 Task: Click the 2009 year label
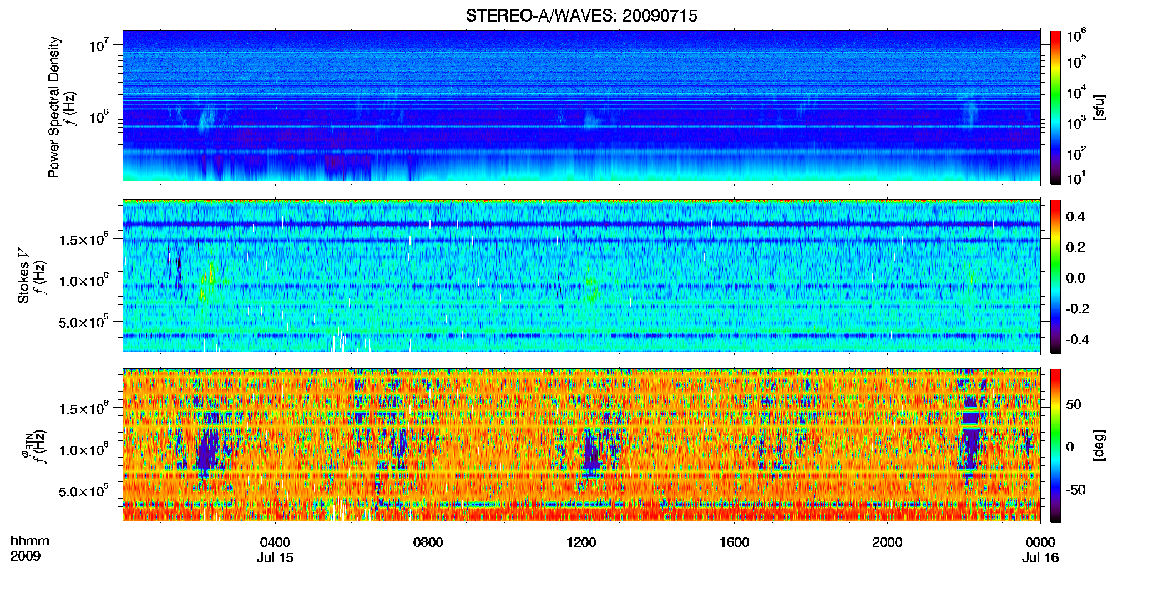click(x=25, y=556)
